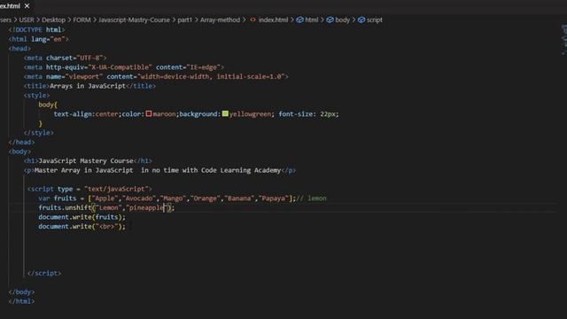Open Desktop breadcrumb segment
The height and width of the screenshot is (319, 567).
[53, 19]
